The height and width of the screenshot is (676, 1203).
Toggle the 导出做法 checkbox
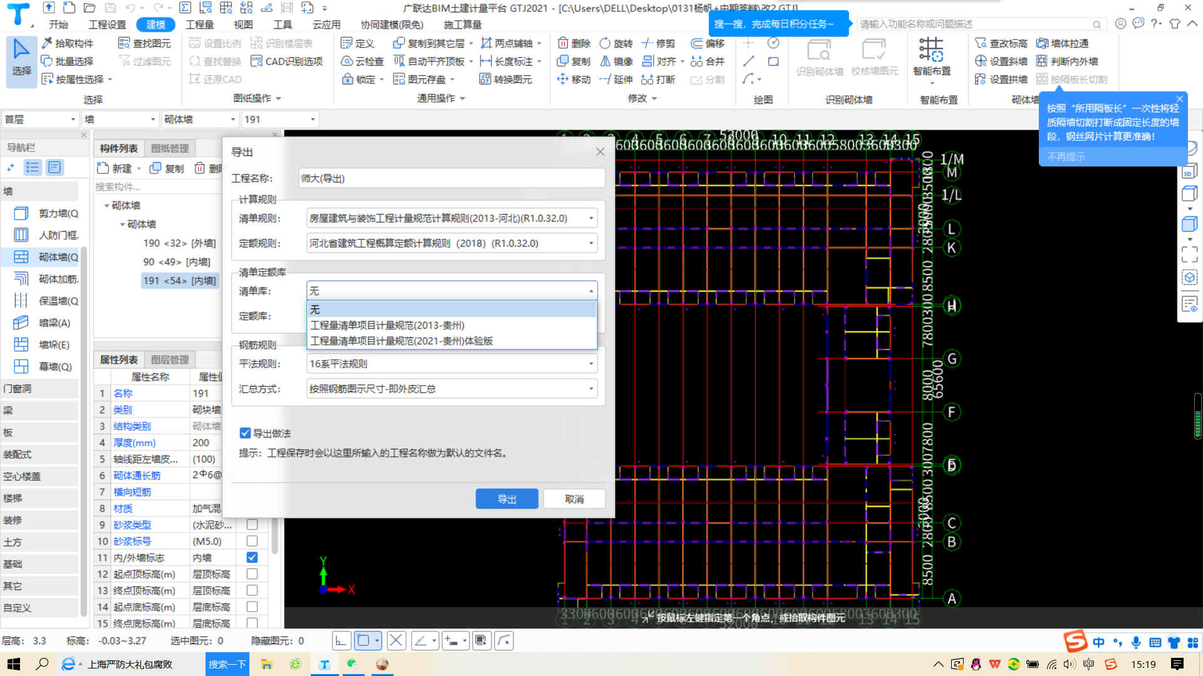[x=245, y=433]
